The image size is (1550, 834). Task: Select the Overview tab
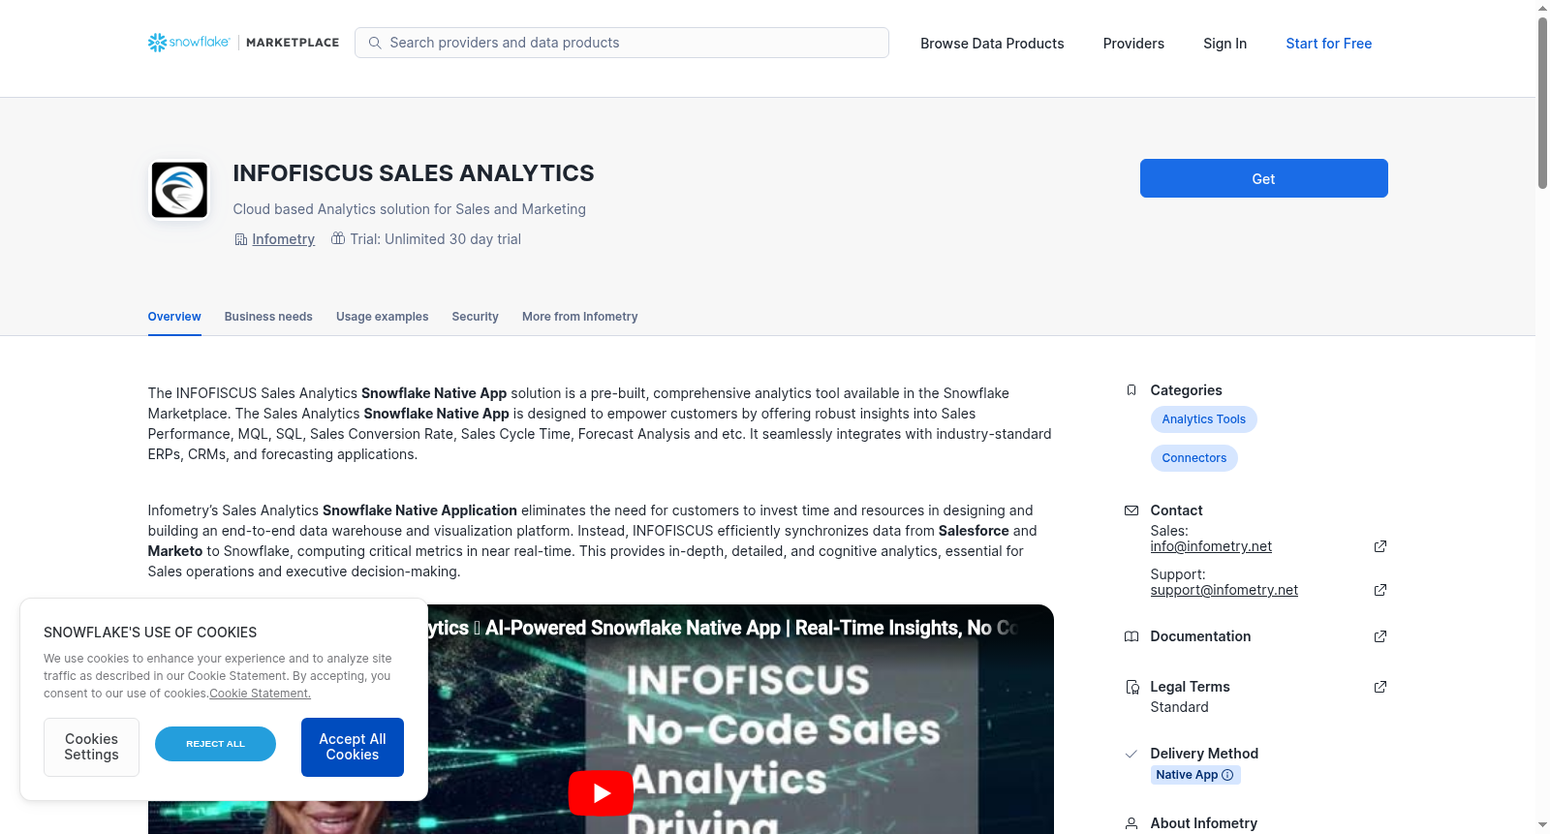(174, 317)
